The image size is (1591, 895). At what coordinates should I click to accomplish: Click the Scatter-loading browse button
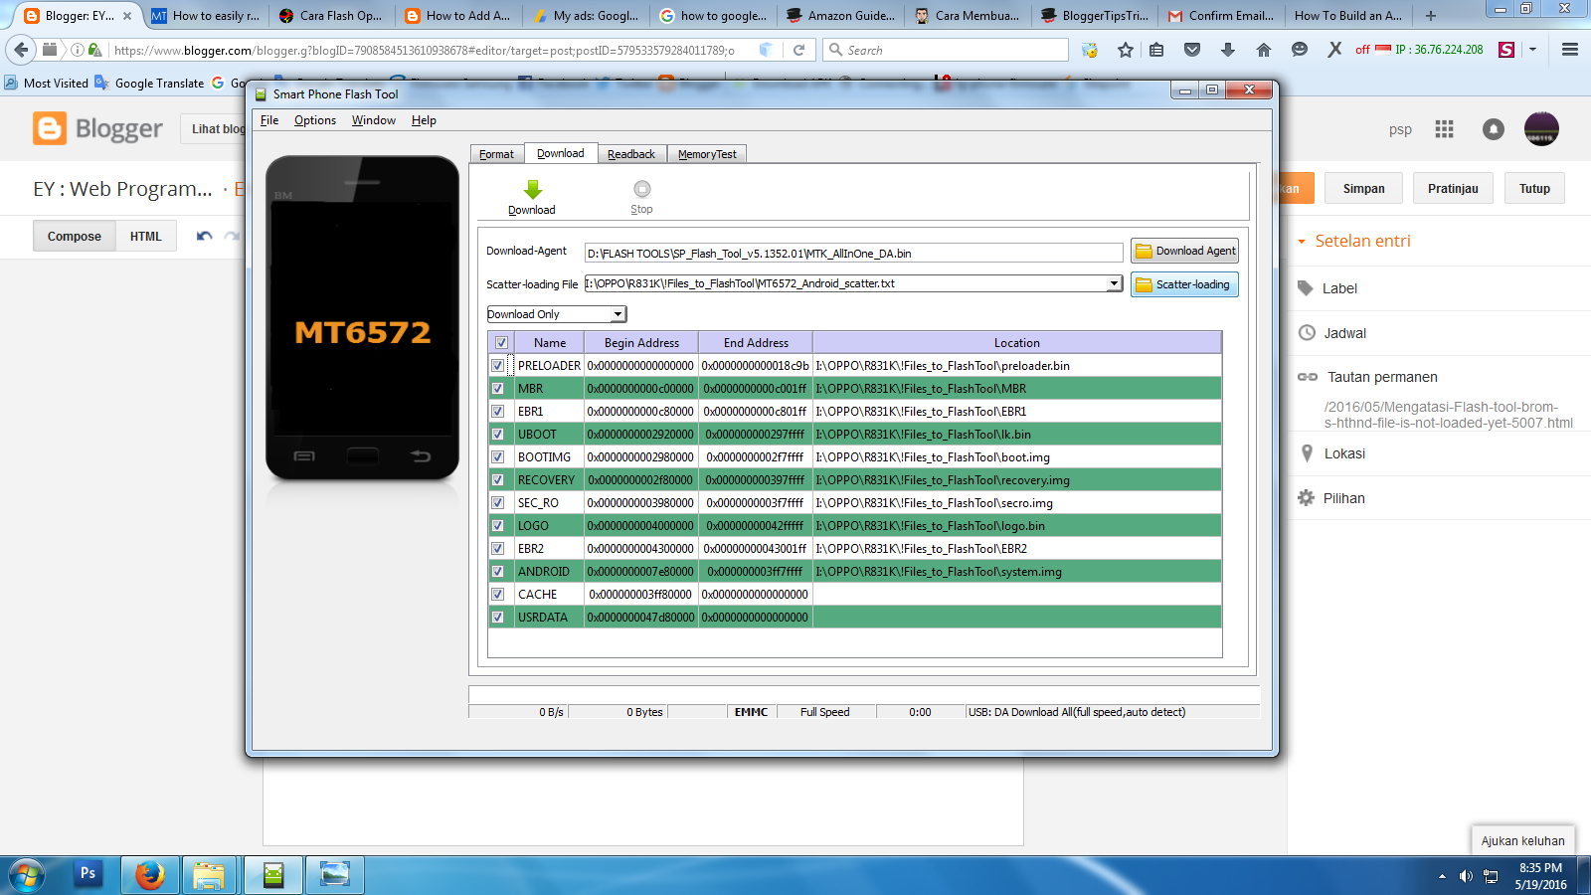[x=1184, y=284]
